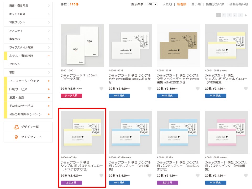The image size is (252, 189).
Task: Sort by 価格が安い順 lowest price
Action: [215, 4]
